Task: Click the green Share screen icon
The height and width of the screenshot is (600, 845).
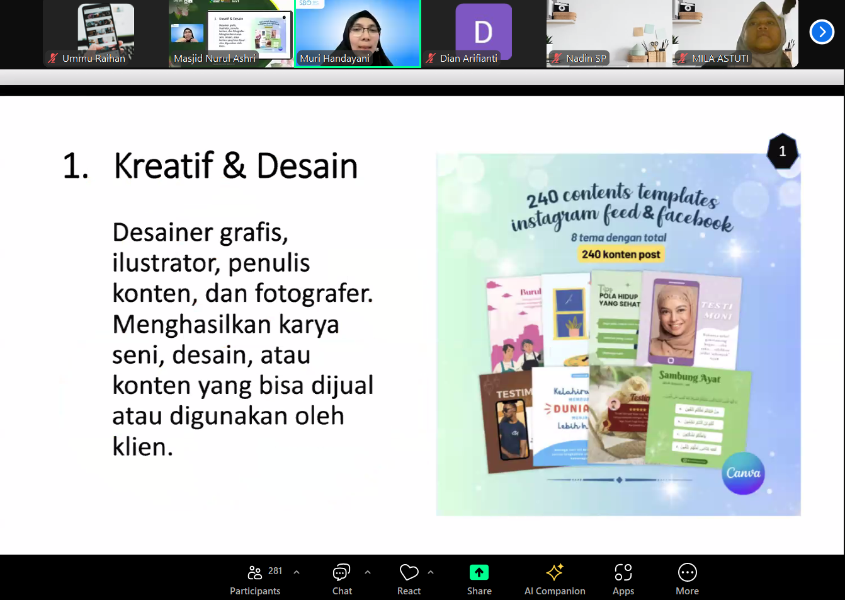Action: [479, 572]
